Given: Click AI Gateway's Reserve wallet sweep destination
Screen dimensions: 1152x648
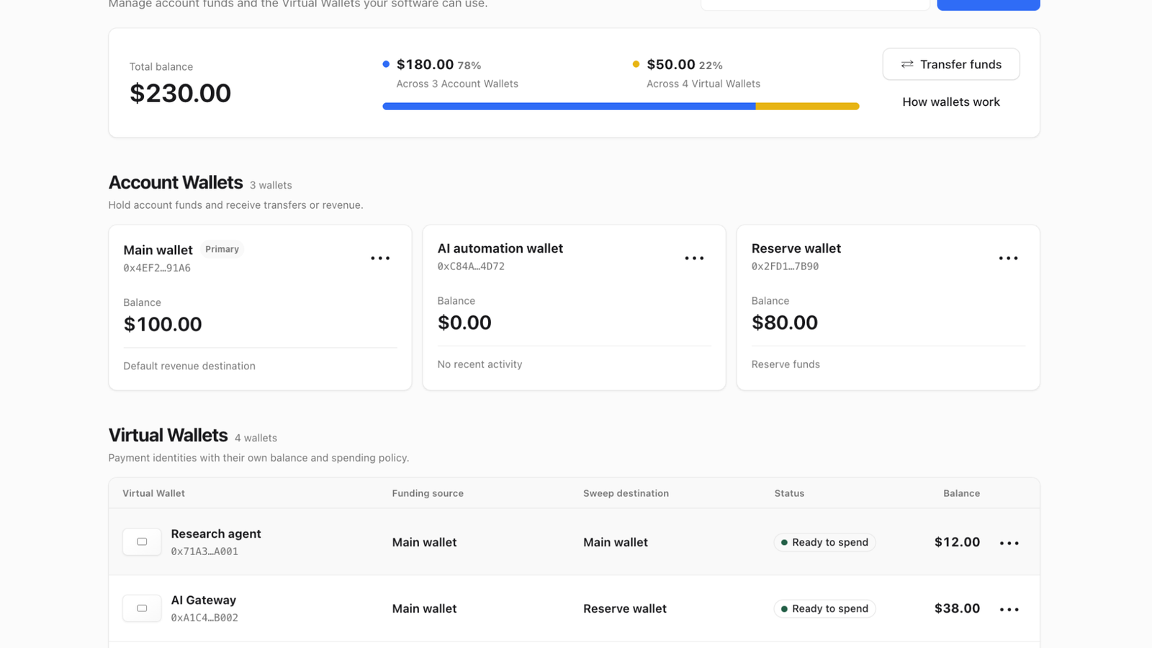Looking at the screenshot, I should tap(625, 608).
